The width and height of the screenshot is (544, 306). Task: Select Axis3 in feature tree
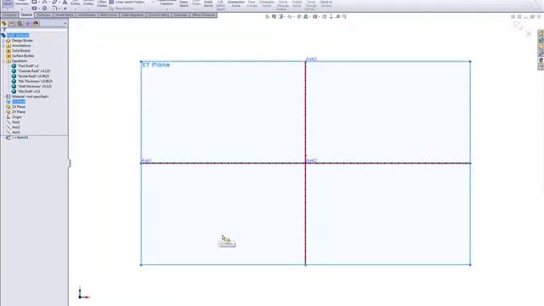16,133
